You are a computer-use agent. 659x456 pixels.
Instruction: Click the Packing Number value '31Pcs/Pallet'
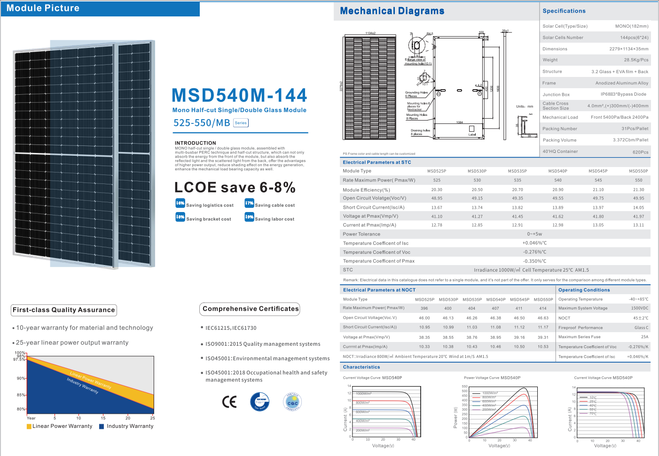tap(635, 129)
